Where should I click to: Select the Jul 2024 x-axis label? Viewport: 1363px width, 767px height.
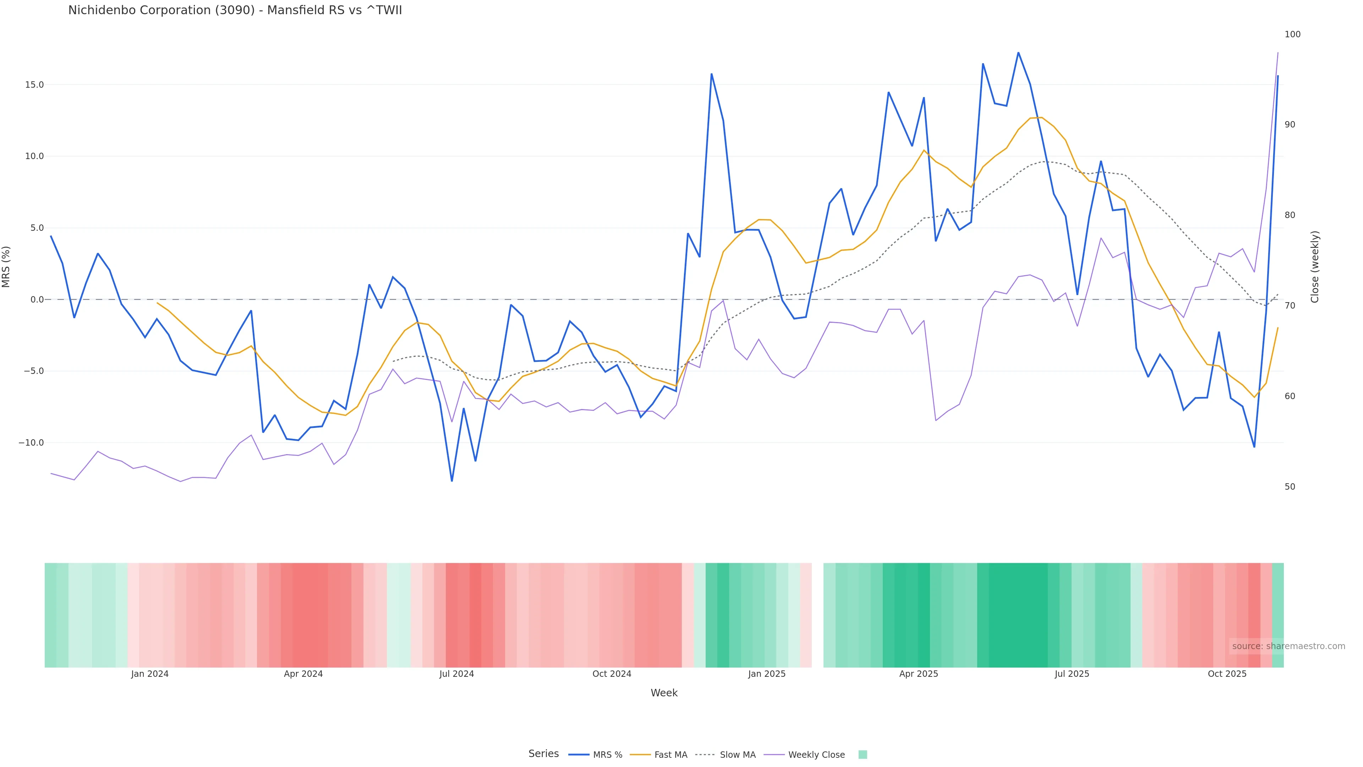(x=456, y=674)
